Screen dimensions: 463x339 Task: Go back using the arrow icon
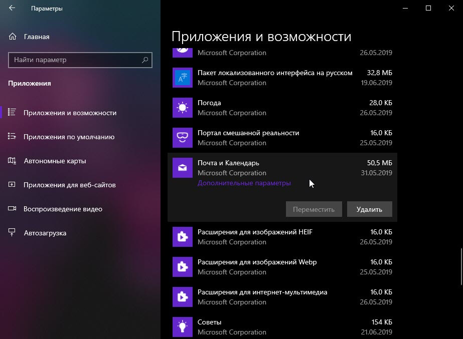(12, 8)
